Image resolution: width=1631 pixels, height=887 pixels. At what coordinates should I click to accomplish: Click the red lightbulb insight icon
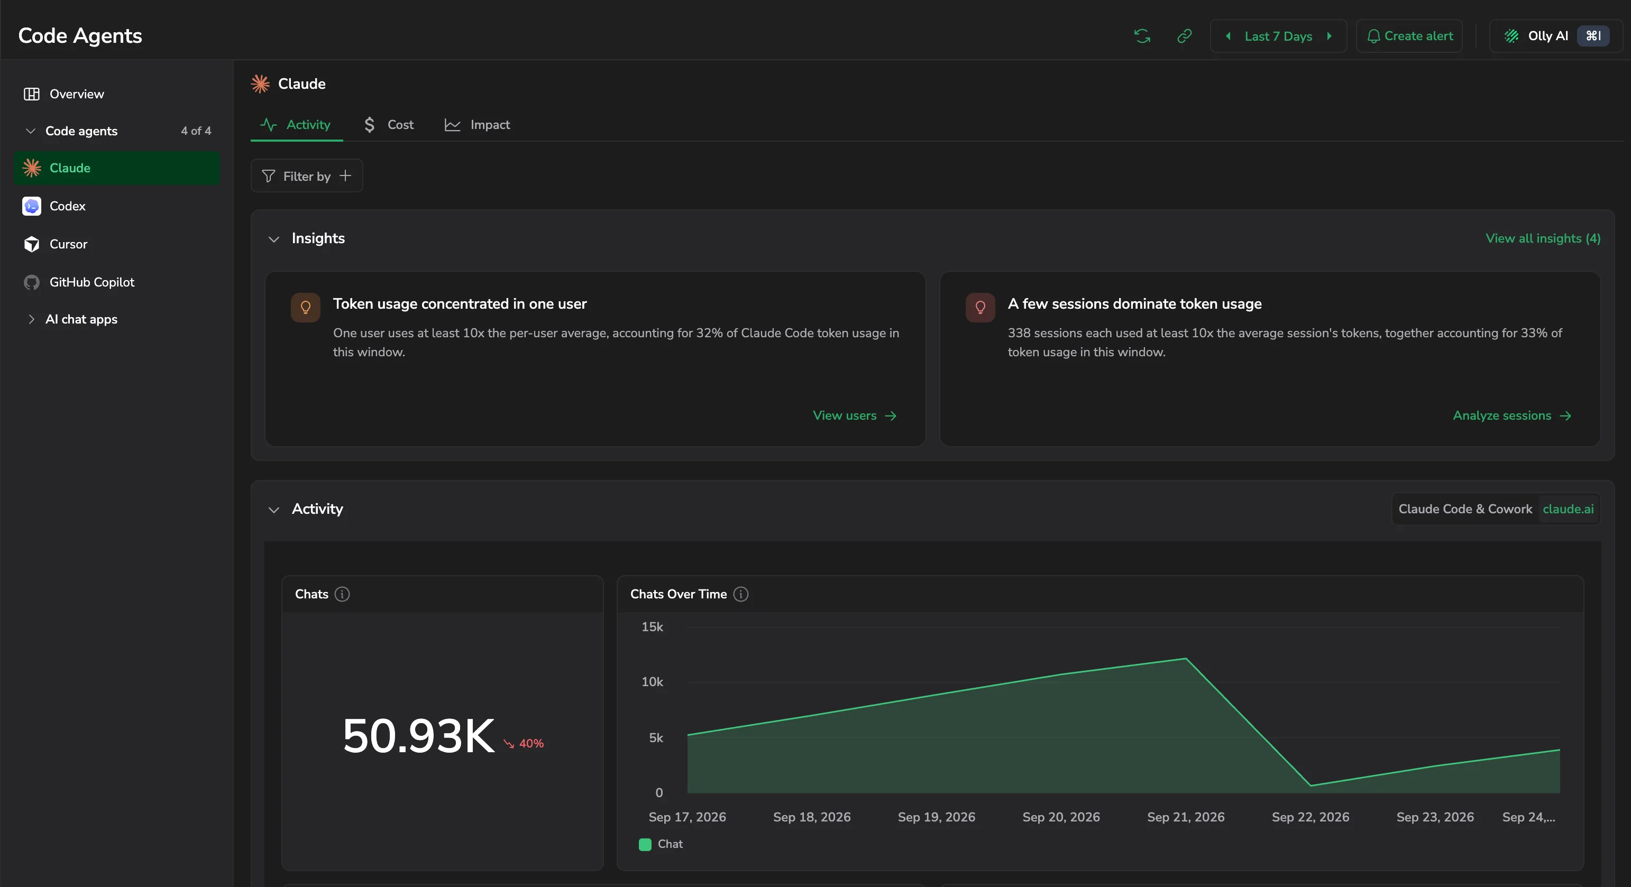[x=980, y=308]
